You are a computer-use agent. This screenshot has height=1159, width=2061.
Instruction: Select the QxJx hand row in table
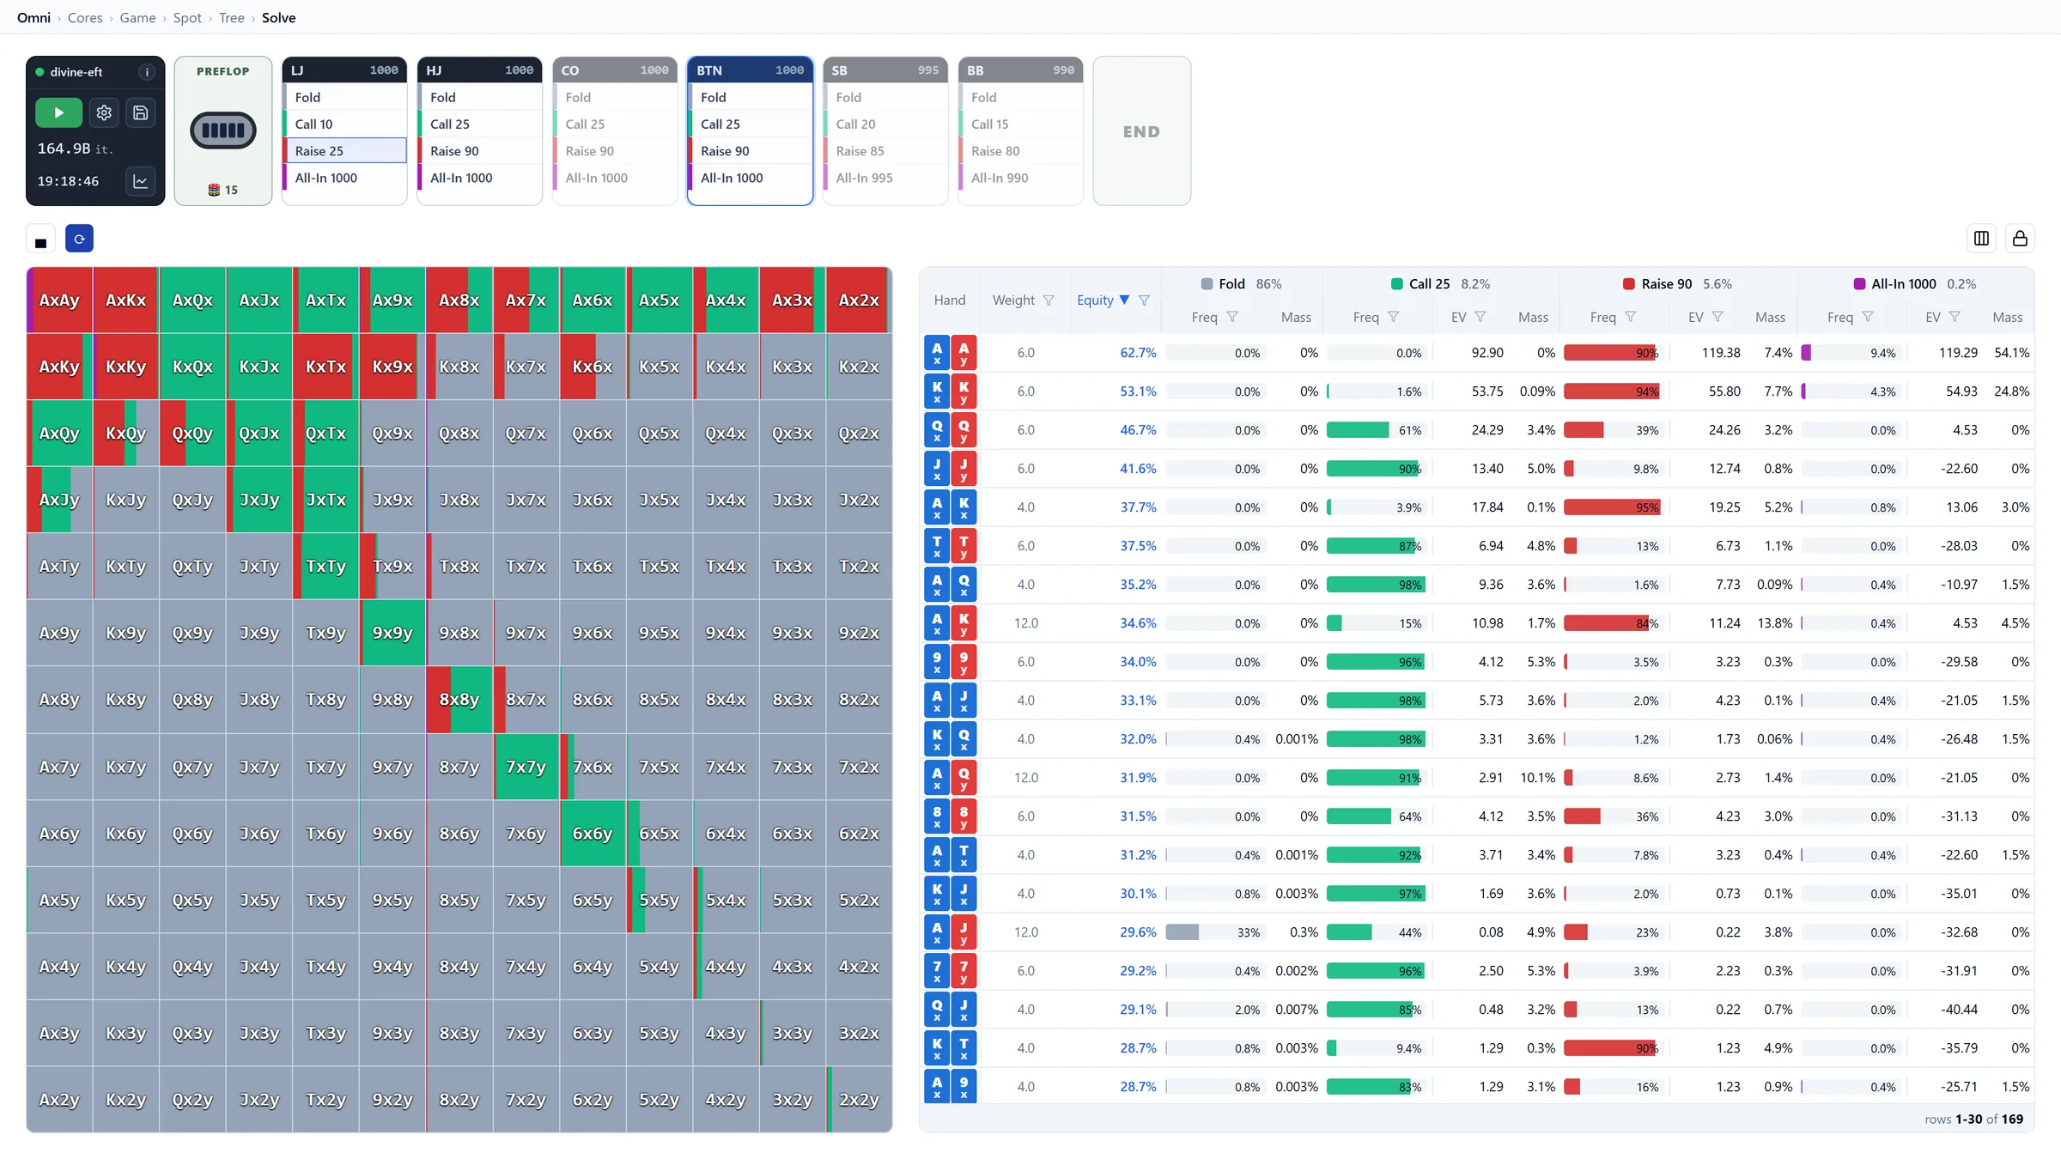(x=1478, y=1009)
